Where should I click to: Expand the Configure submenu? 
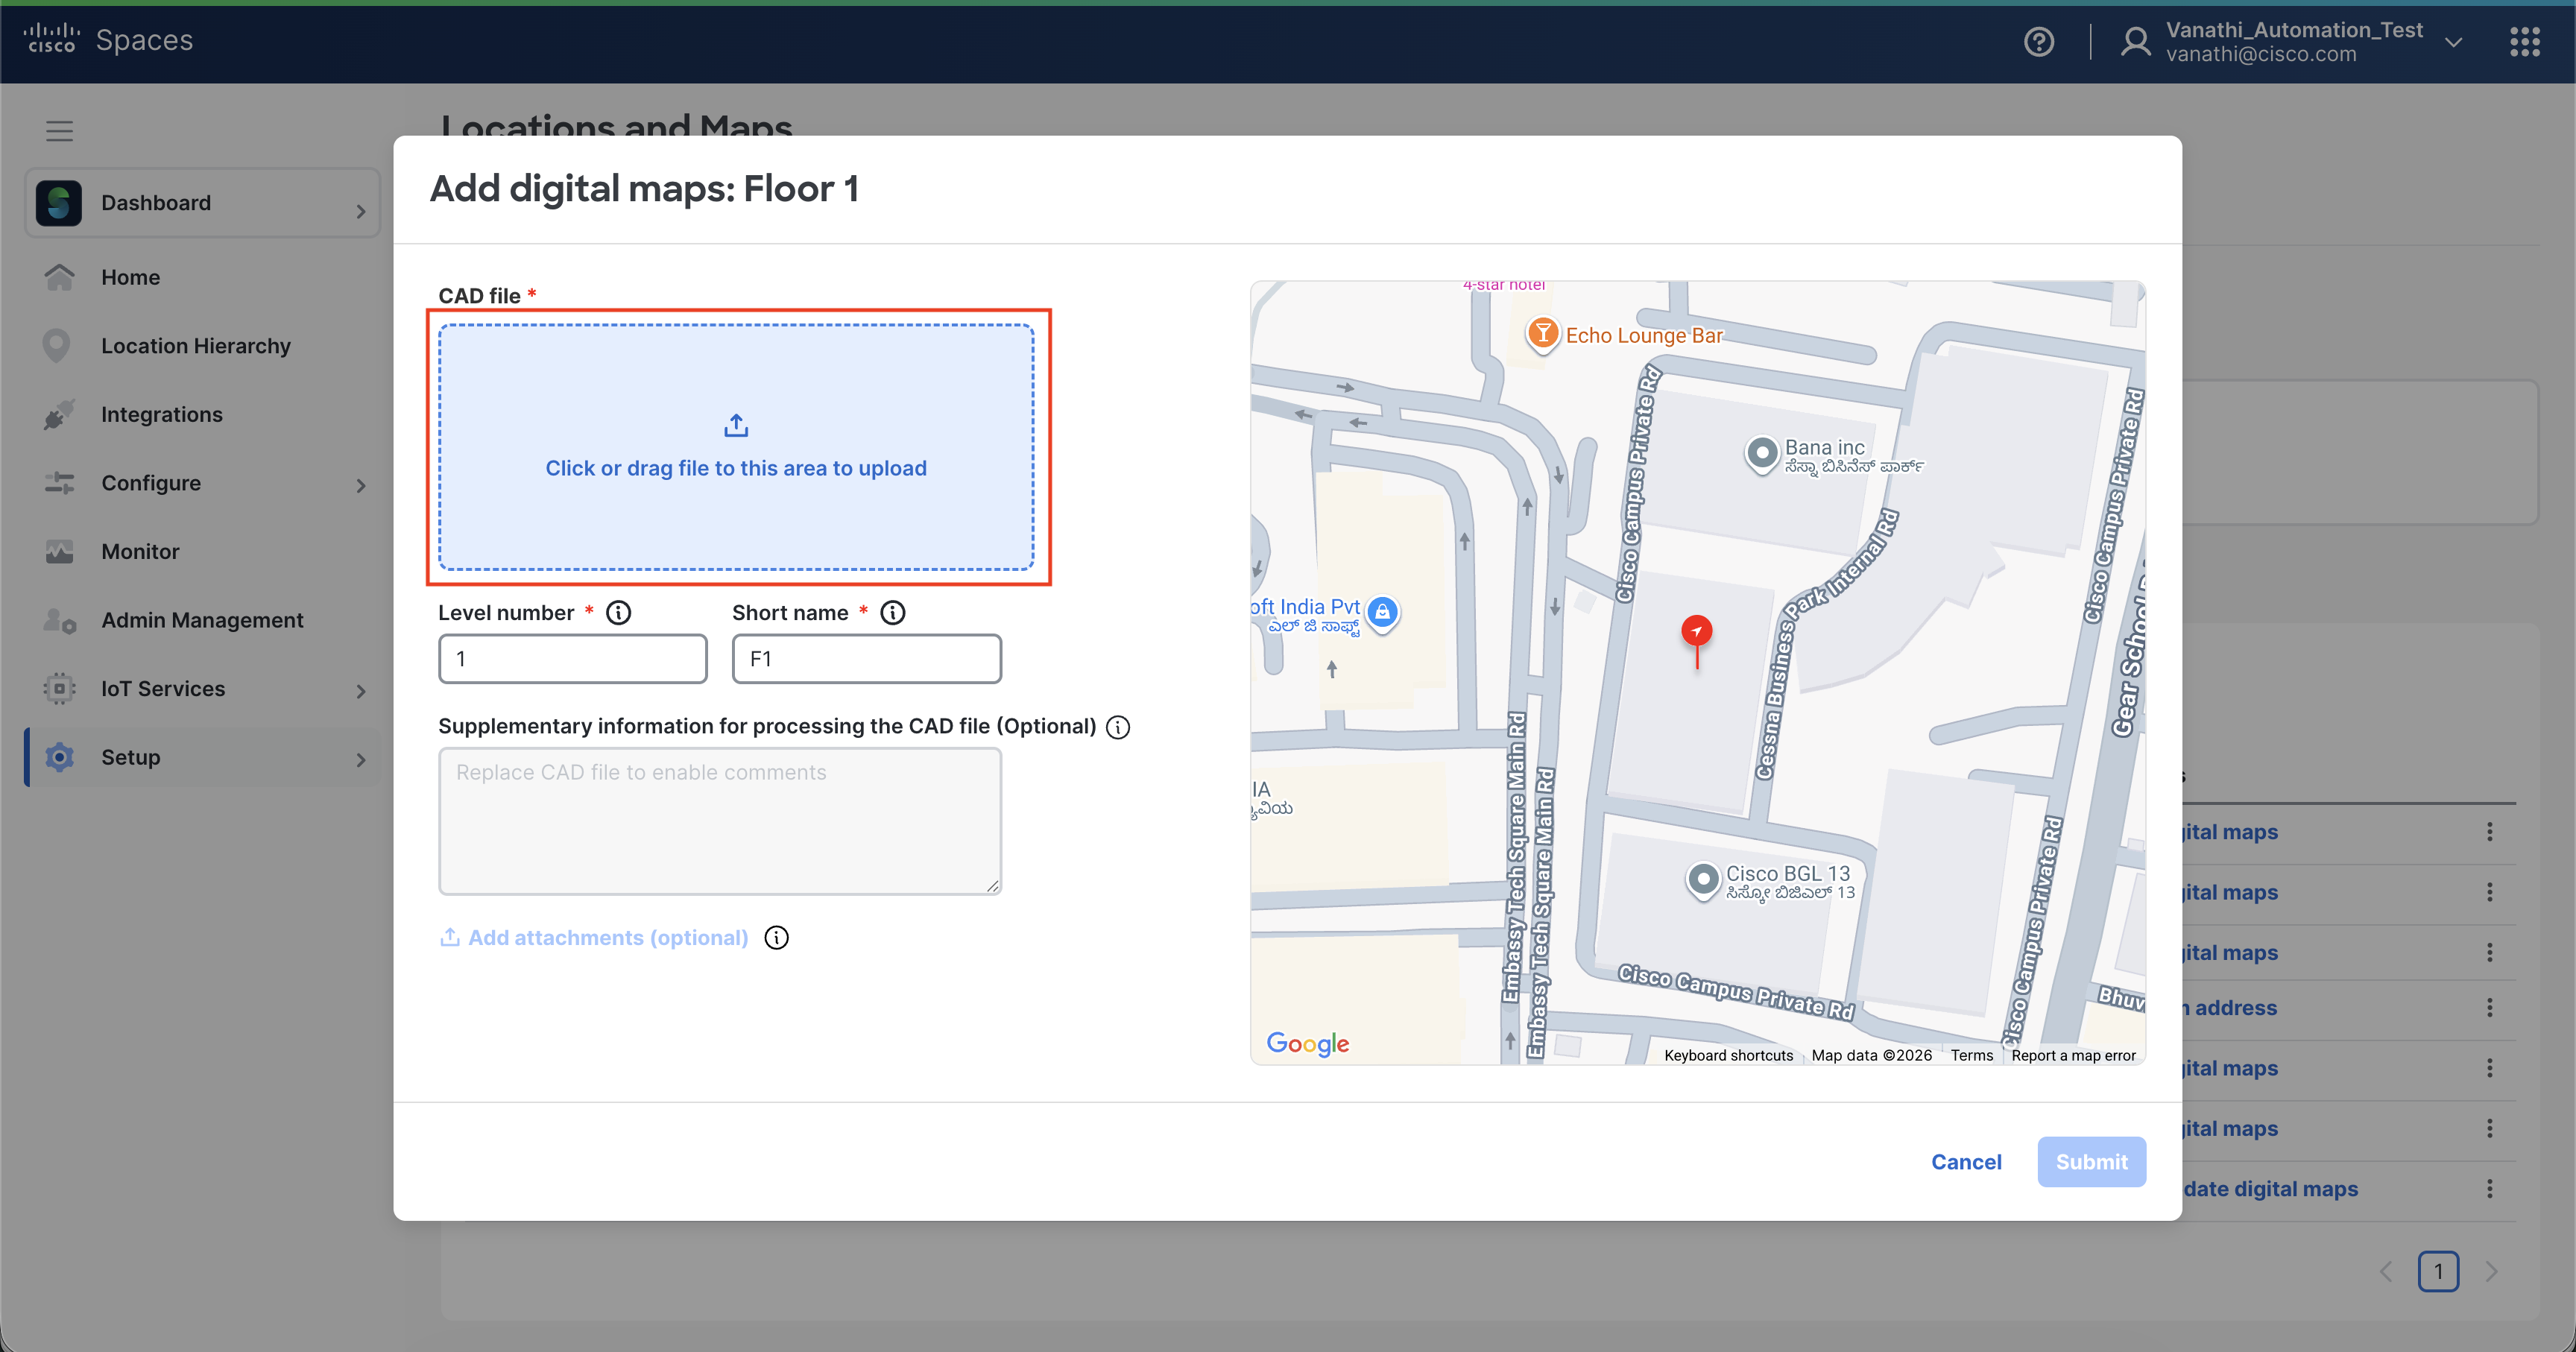click(360, 485)
